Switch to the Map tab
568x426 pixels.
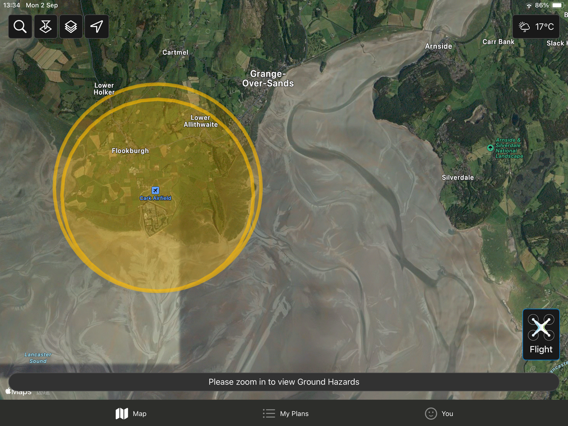pos(131,414)
